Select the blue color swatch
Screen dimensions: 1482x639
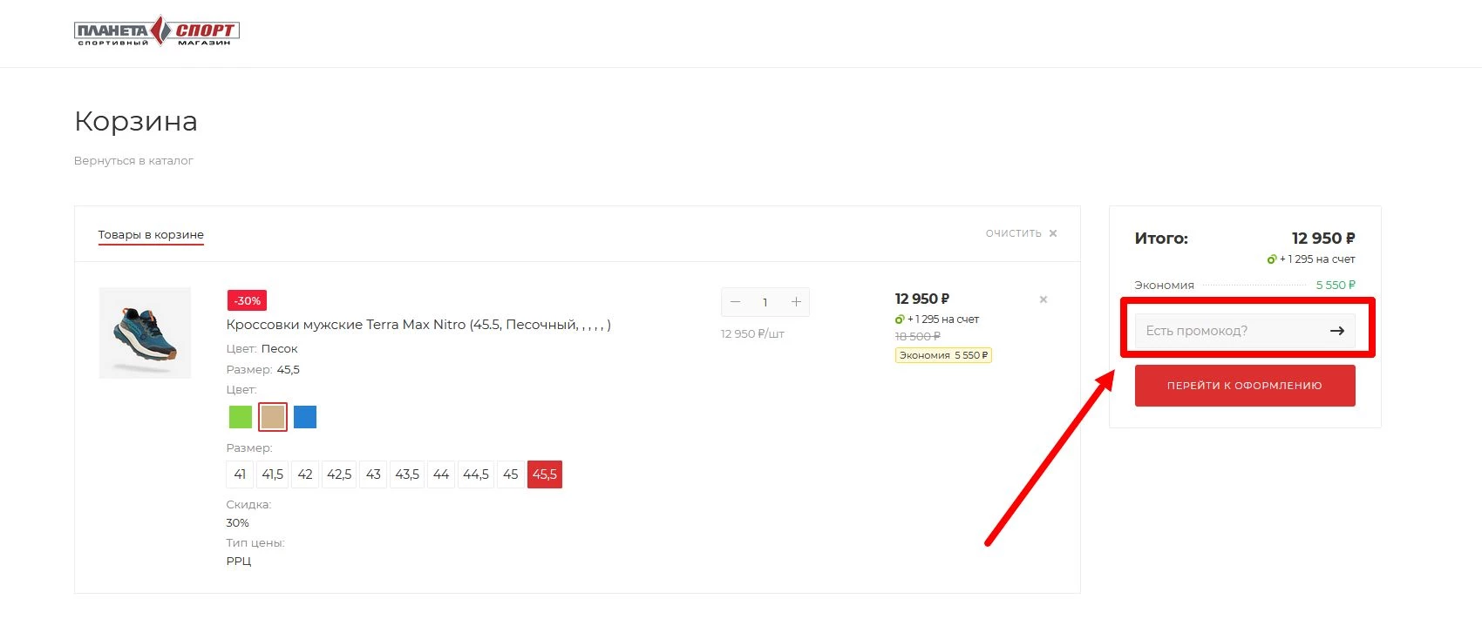pos(305,417)
